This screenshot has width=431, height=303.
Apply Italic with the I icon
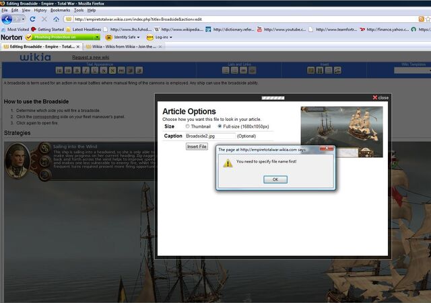tap(86, 71)
